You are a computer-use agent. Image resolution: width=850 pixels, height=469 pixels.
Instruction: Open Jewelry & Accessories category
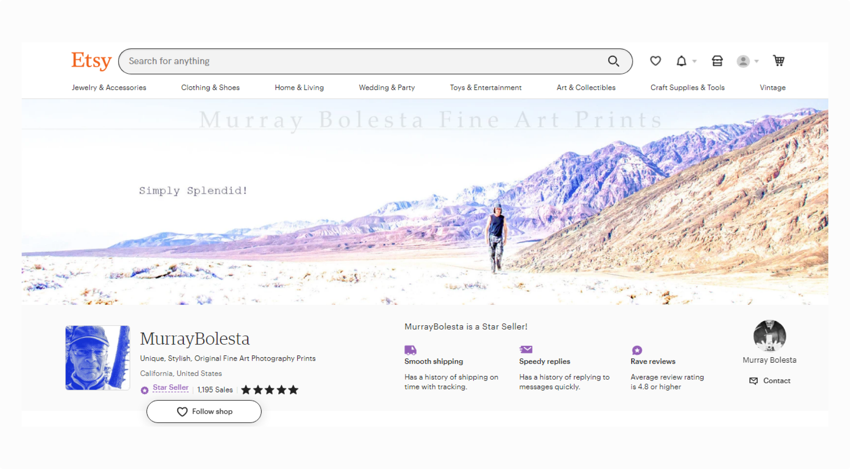pyautogui.click(x=109, y=87)
